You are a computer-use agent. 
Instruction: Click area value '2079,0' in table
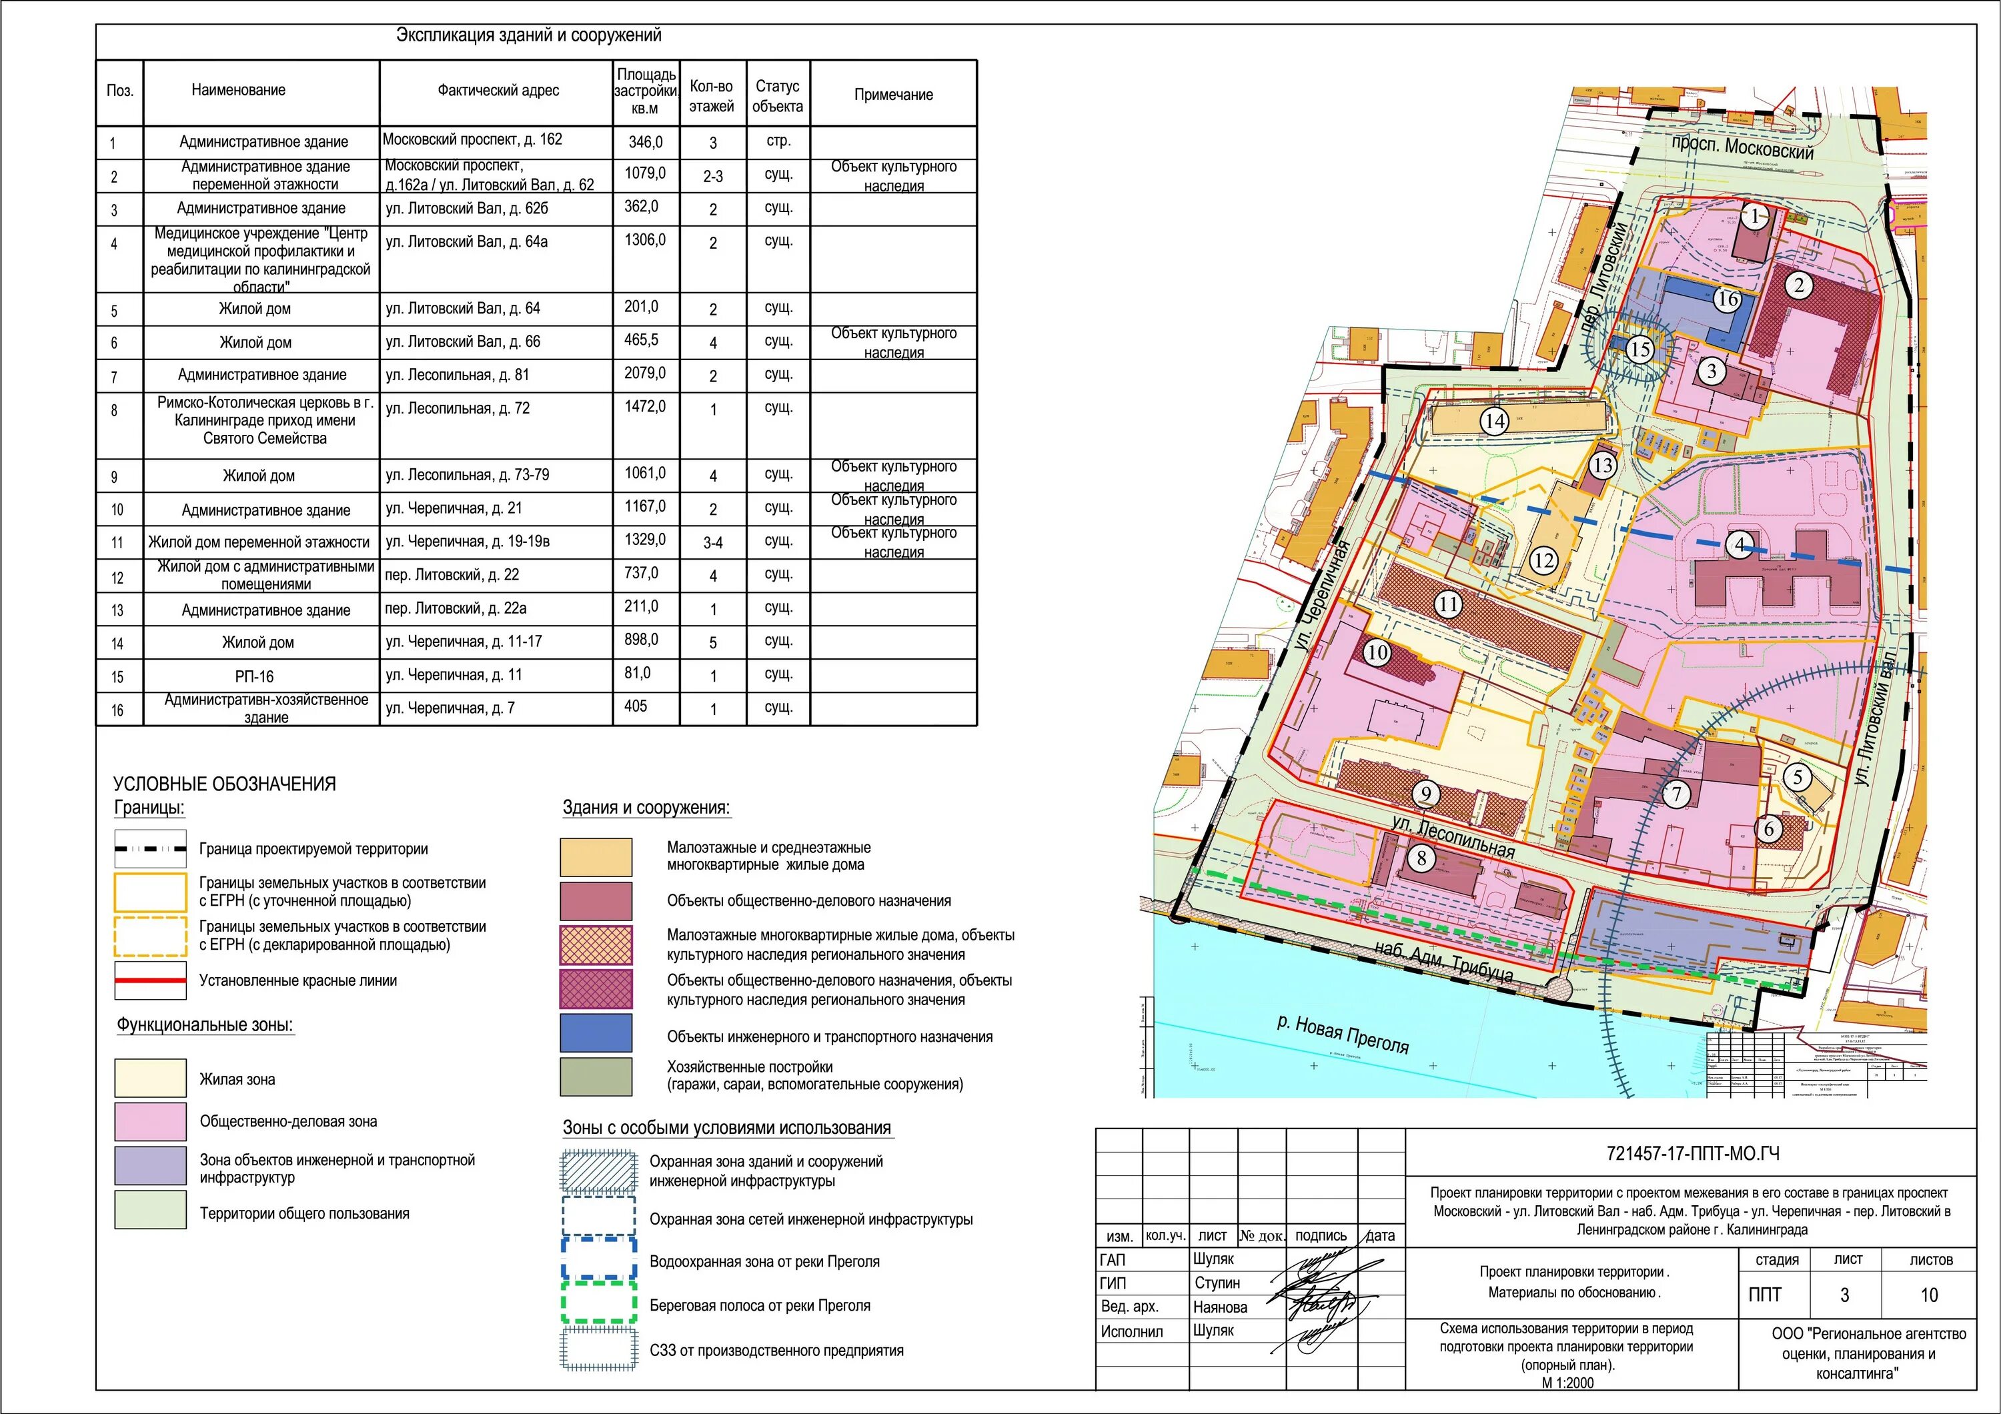click(645, 374)
